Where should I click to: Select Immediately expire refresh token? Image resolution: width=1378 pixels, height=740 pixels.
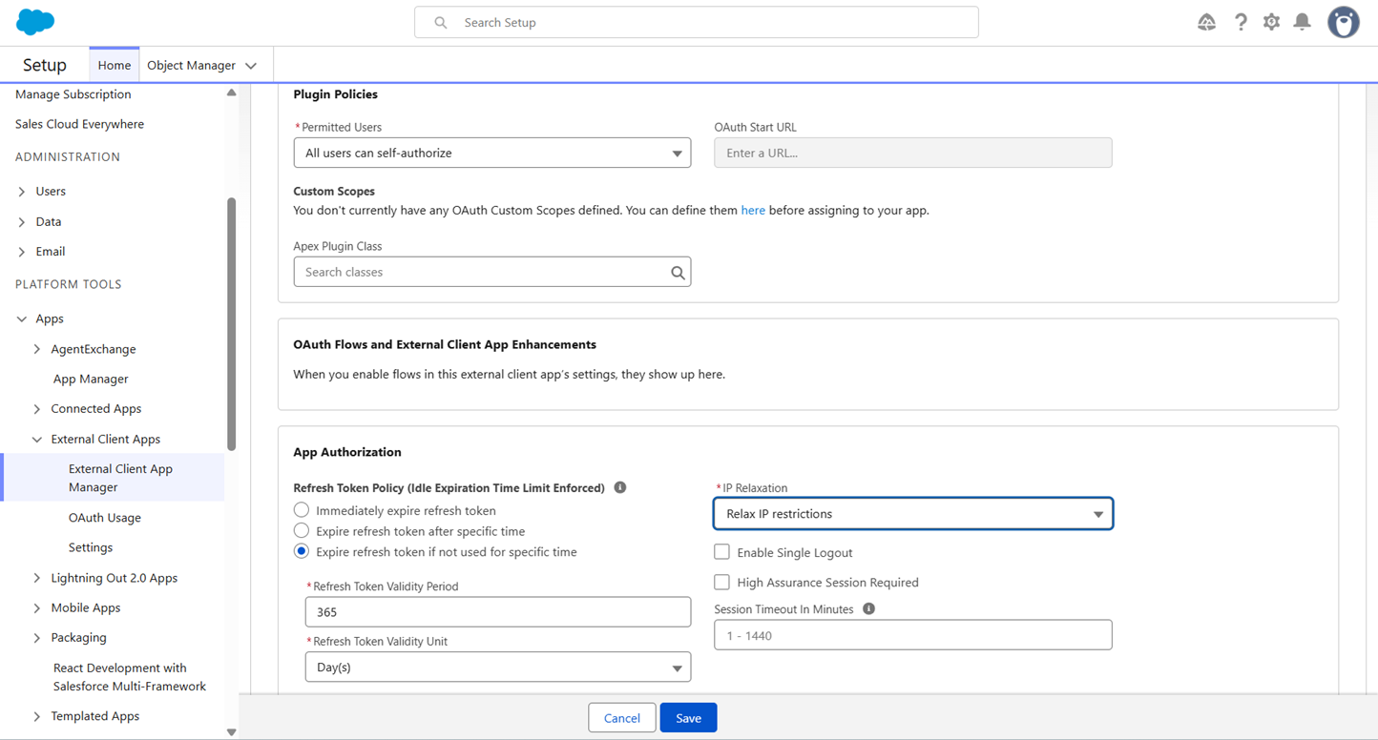(x=302, y=510)
